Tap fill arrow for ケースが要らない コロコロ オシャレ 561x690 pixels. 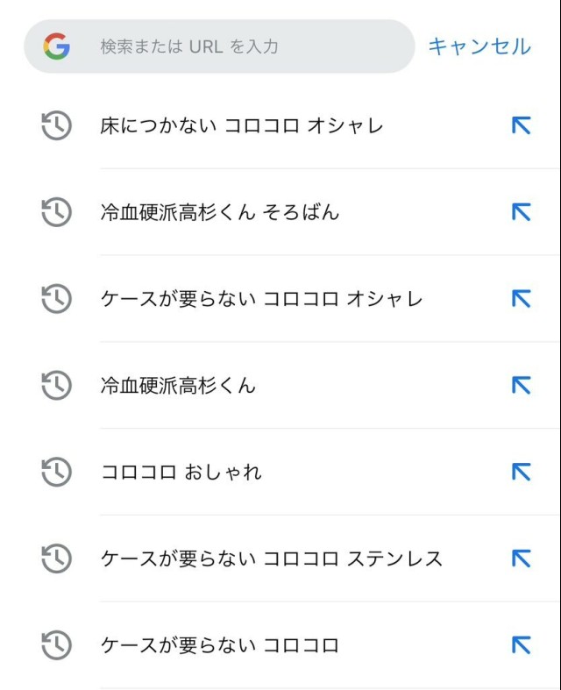point(521,299)
